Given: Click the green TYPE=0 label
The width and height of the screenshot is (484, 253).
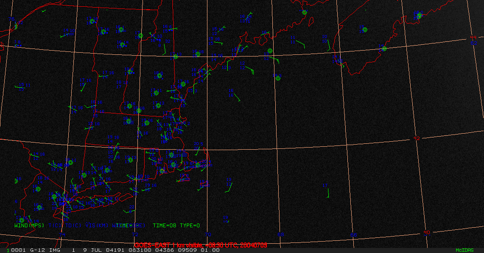Looking at the screenshot, I should pyautogui.click(x=190, y=226).
